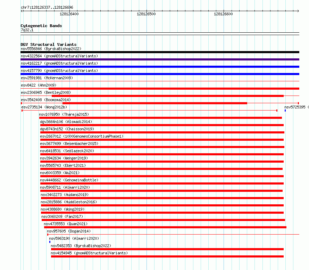This screenshot has width=309, height=270.
Task: Click the dgv8743n152 (Chaisson2019) label
Action: pos(67,129)
